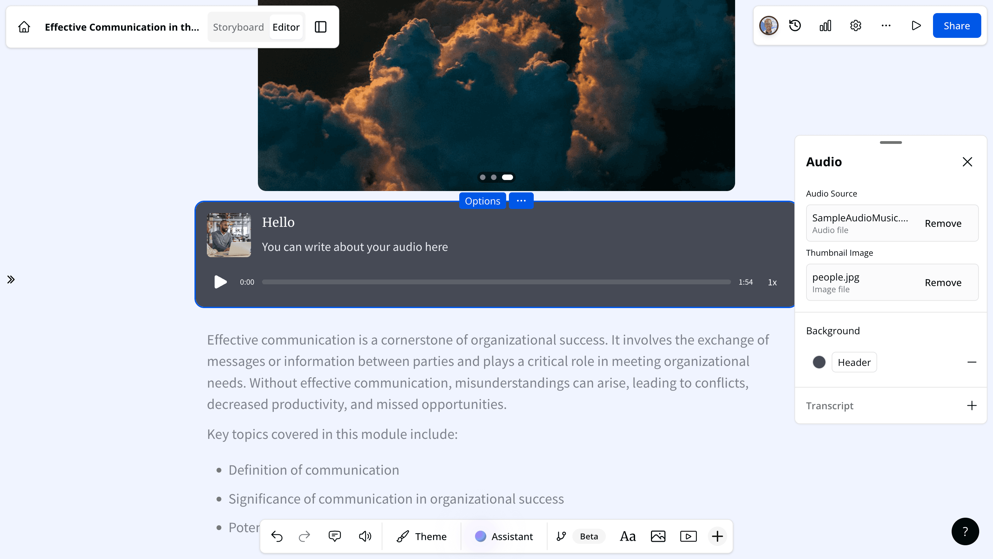Switch to the Storyboard tab

[238, 27]
